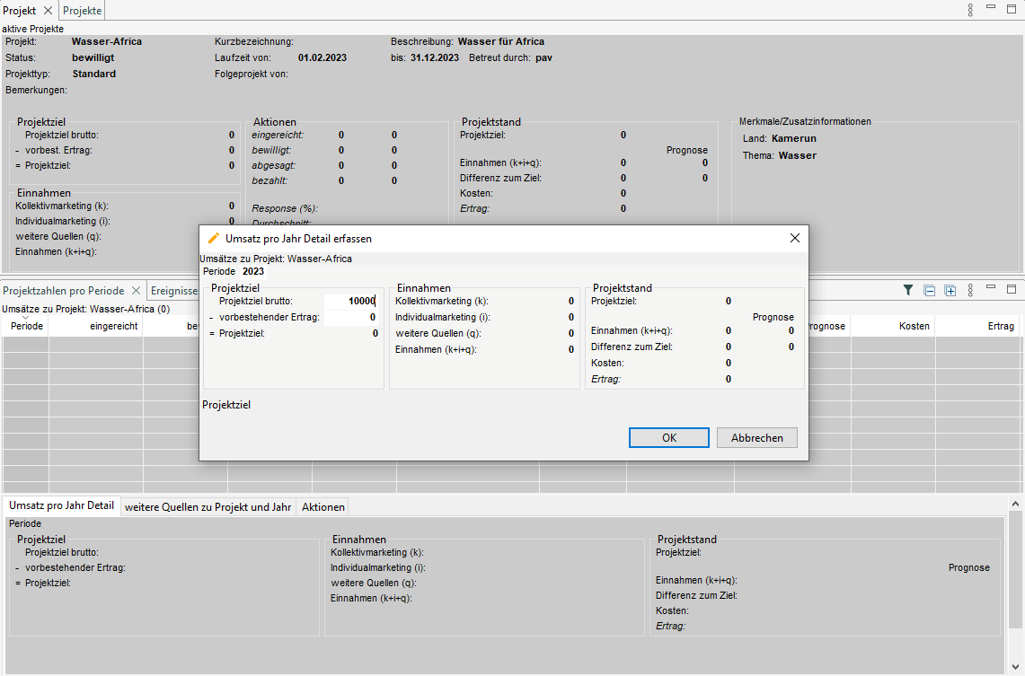Open the Ereignisse tab
Viewport: 1025px width, 676px height.
tap(173, 291)
